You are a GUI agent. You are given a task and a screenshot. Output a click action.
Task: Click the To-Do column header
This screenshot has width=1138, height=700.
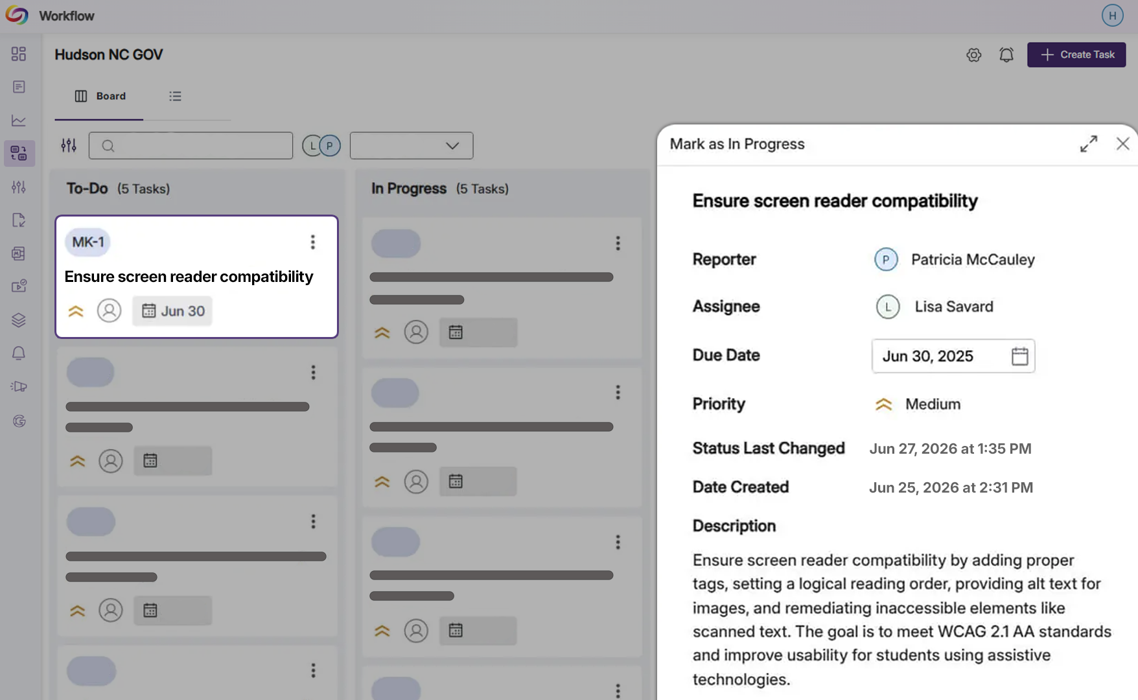(118, 189)
